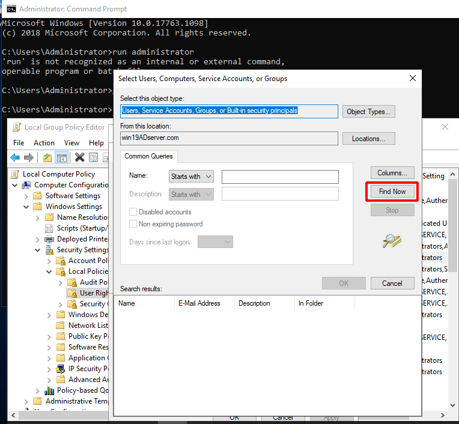Open the Name 'Starts with' dropdown
Viewport: 459px width, 424px height.
[191, 177]
